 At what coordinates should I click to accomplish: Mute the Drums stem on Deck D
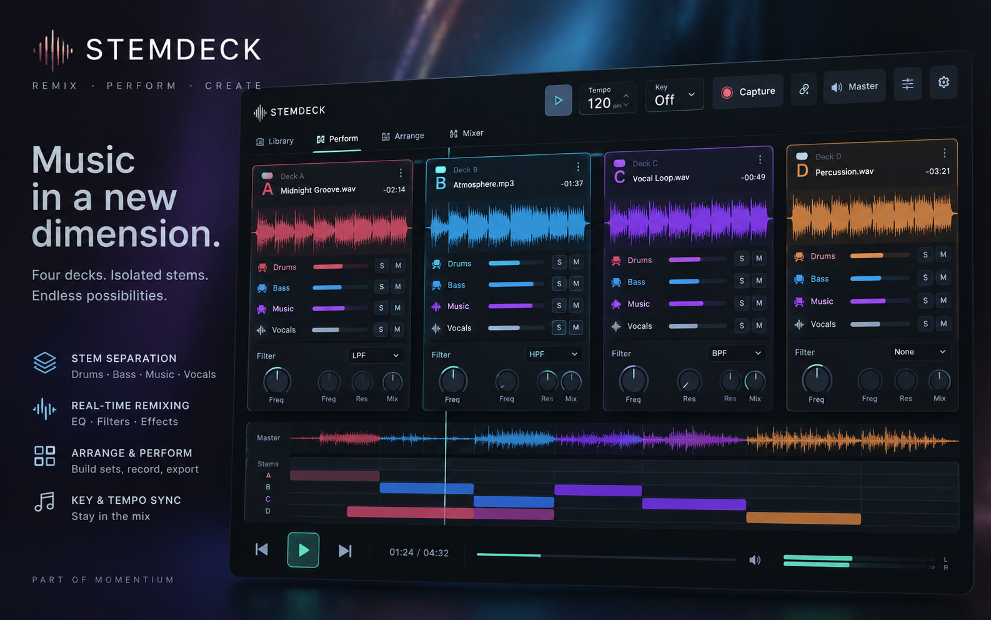[x=944, y=254]
